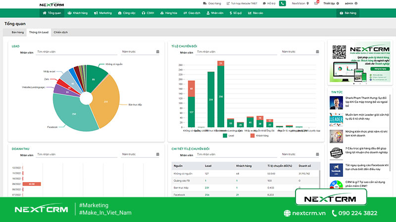The image size is (396, 222).
Task: Click the green phone call icon
Action: click(282, 3)
